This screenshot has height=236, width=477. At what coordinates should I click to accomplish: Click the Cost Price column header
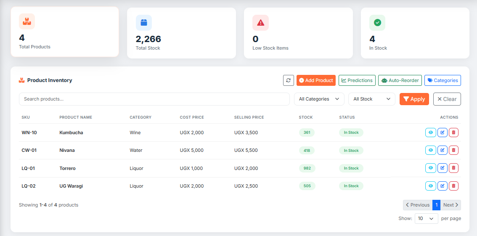click(x=192, y=117)
